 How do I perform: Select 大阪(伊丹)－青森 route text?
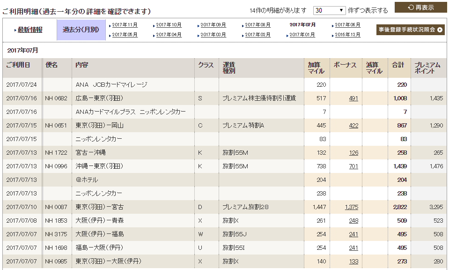point(100,221)
